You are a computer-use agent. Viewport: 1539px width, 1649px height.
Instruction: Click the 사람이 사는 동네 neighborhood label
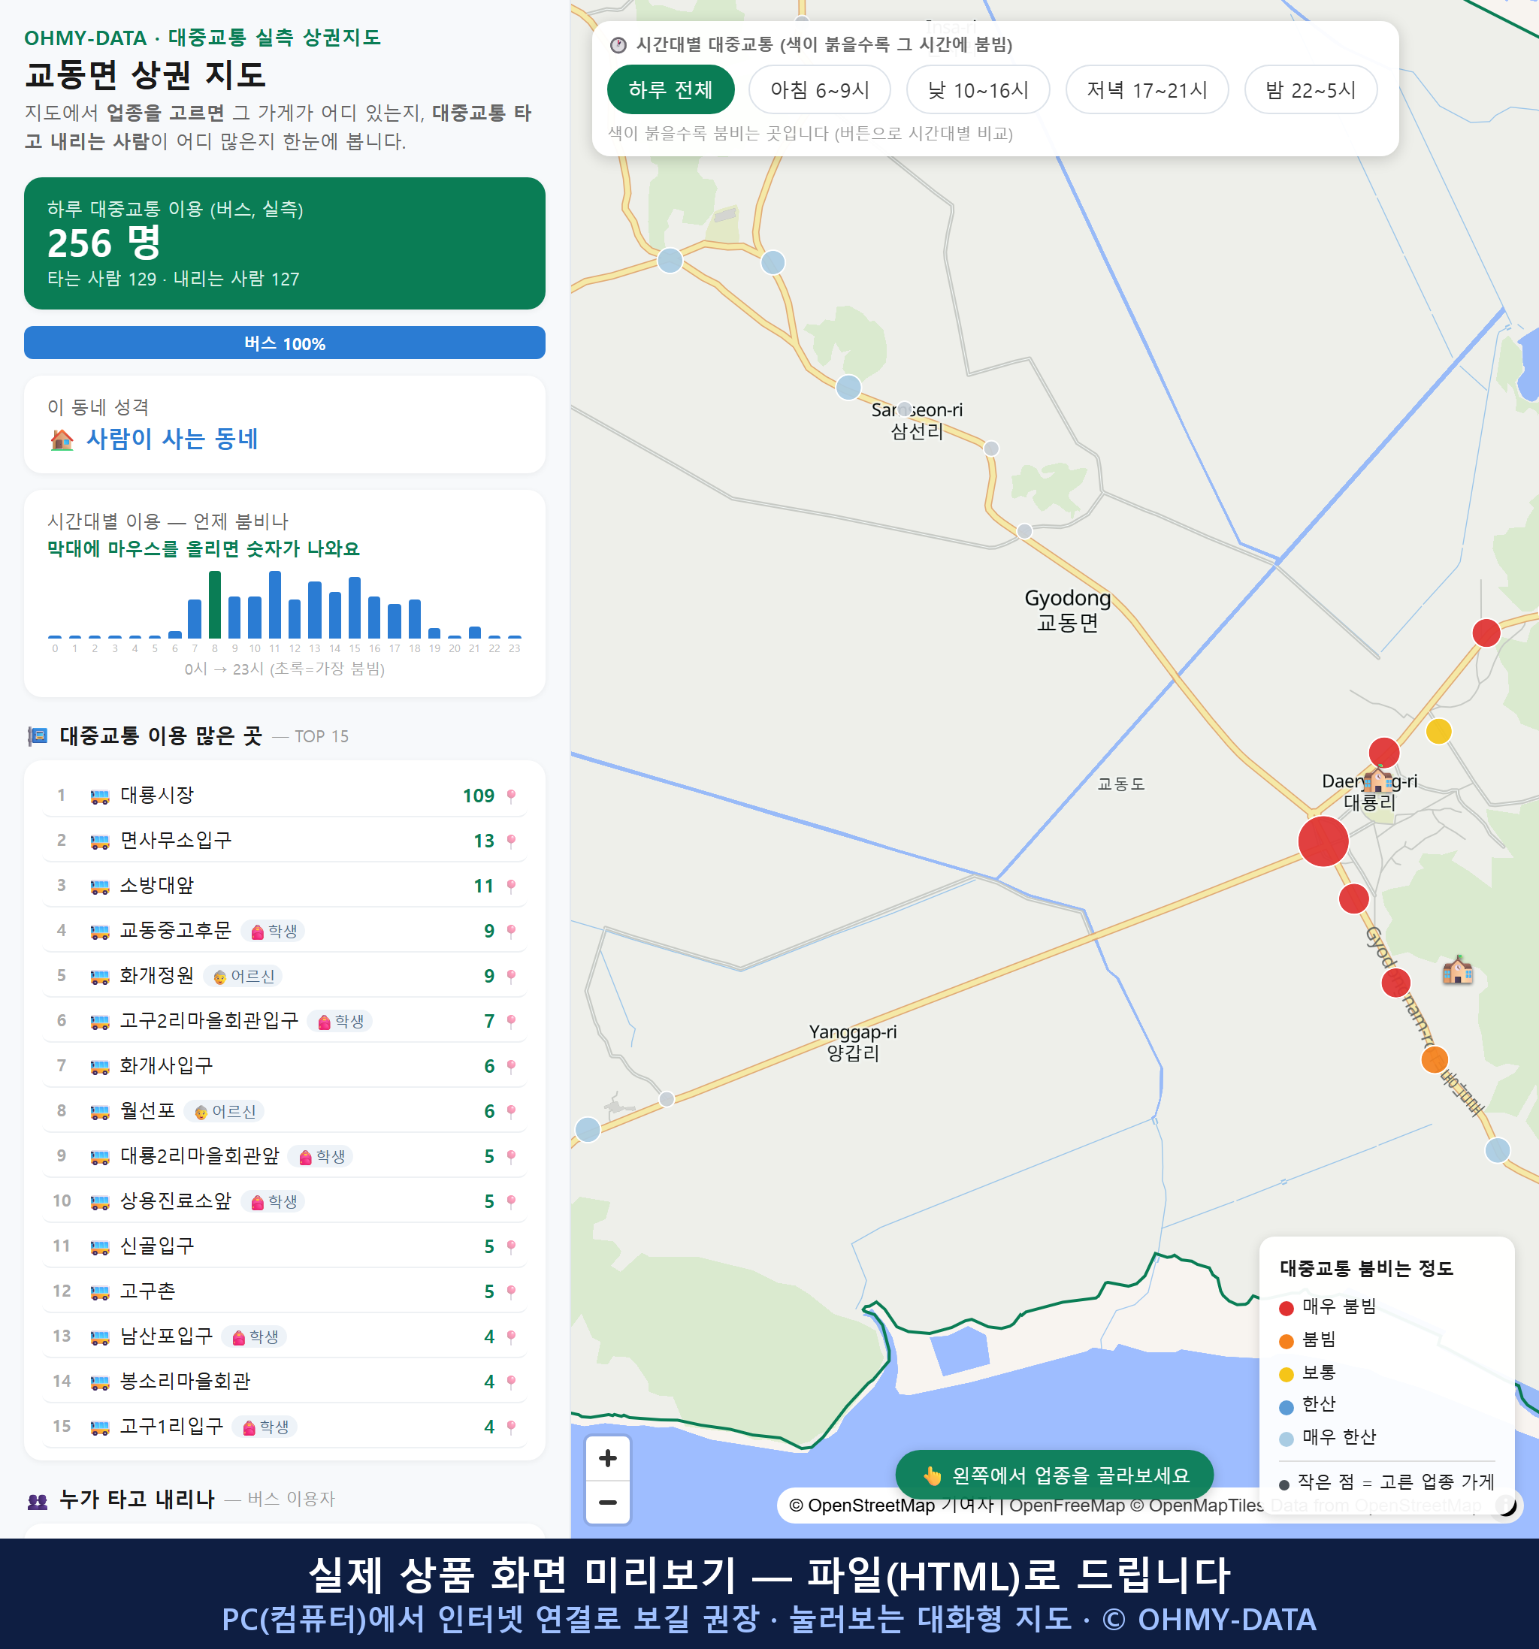(x=173, y=439)
